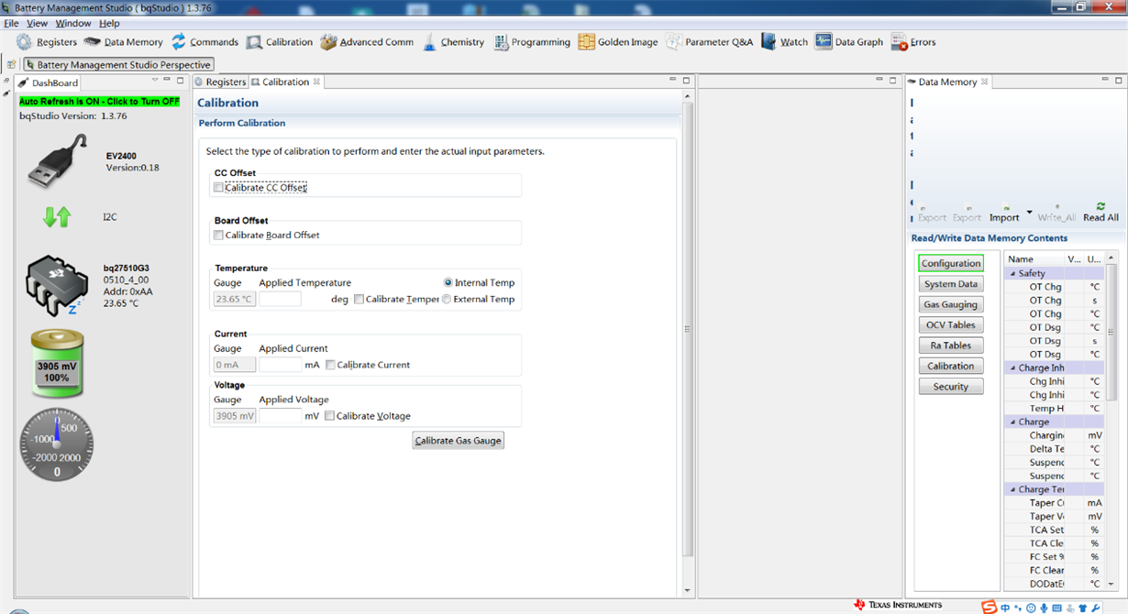Tick the Calibrate Voltage checkbox

point(329,416)
